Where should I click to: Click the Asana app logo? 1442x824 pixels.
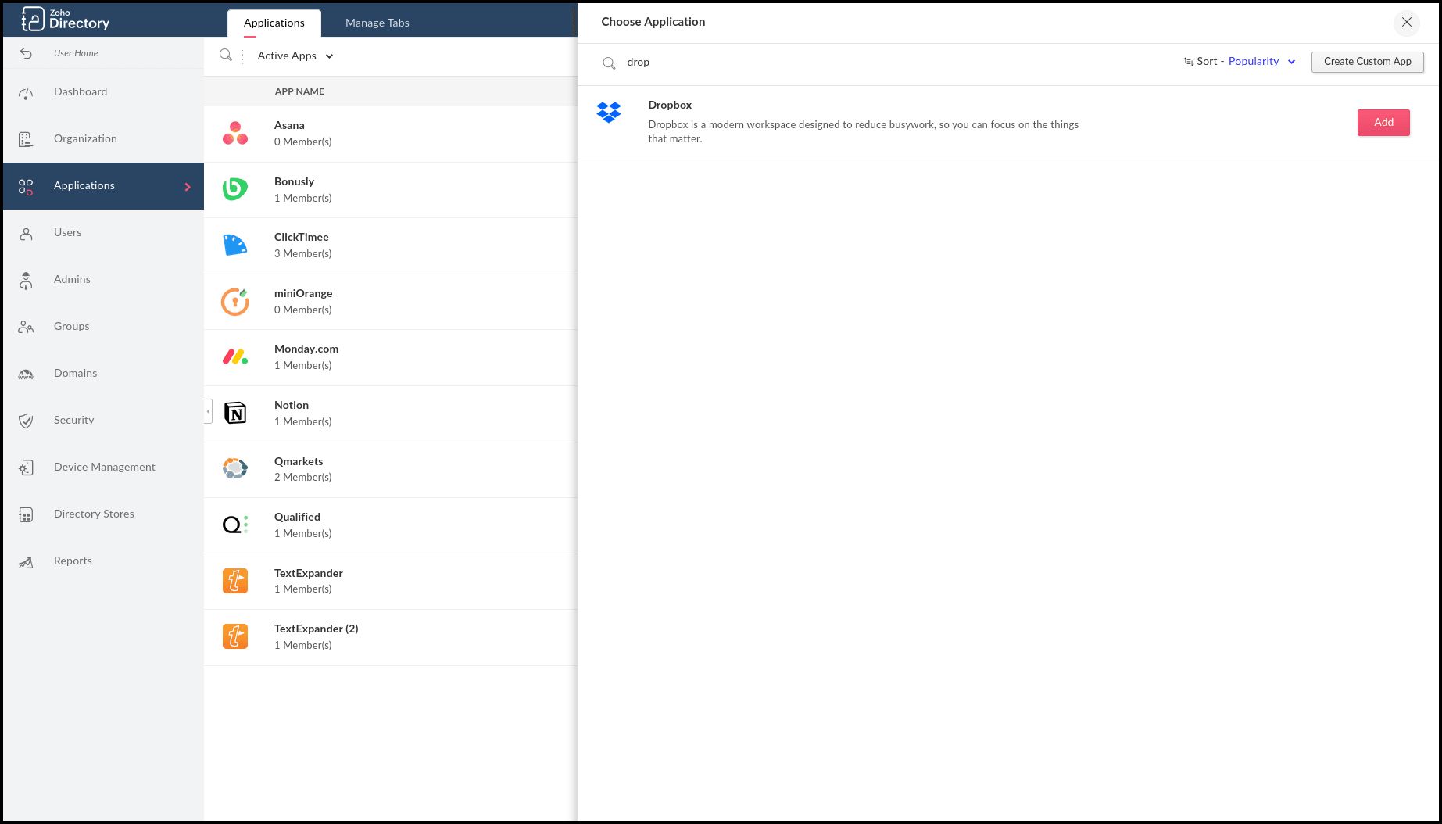[235, 134]
